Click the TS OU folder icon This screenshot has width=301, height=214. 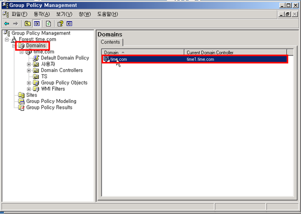[36, 77]
